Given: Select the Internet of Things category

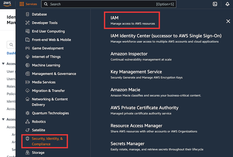Looking at the screenshot, I should point(46,57).
